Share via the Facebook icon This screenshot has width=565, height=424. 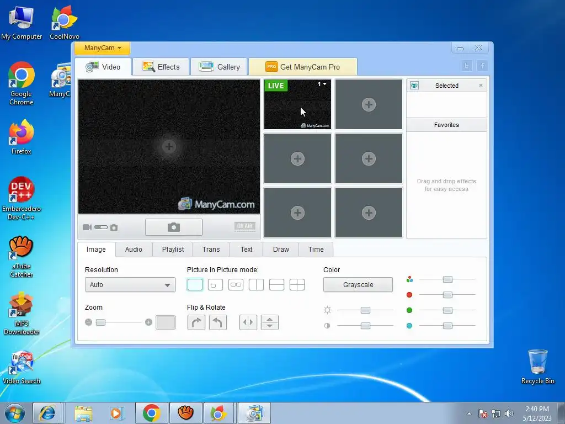[482, 66]
